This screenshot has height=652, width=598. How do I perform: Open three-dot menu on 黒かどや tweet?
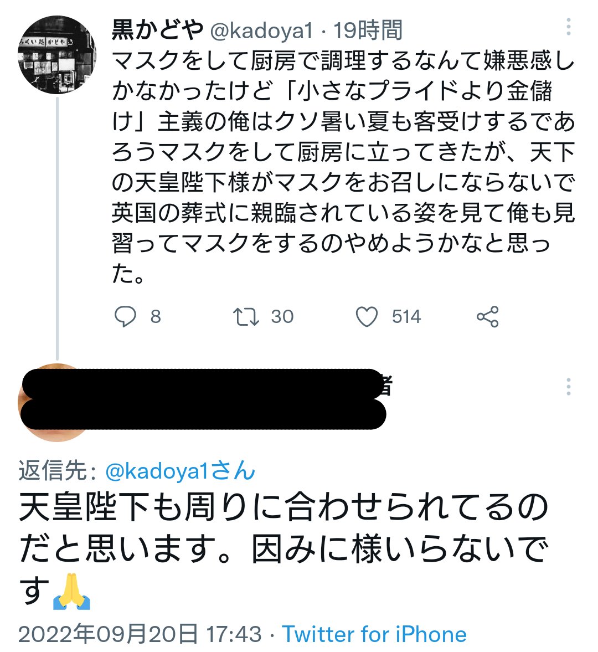pyautogui.click(x=569, y=27)
